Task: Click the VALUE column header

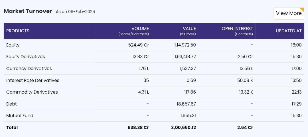Action: pos(189,29)
